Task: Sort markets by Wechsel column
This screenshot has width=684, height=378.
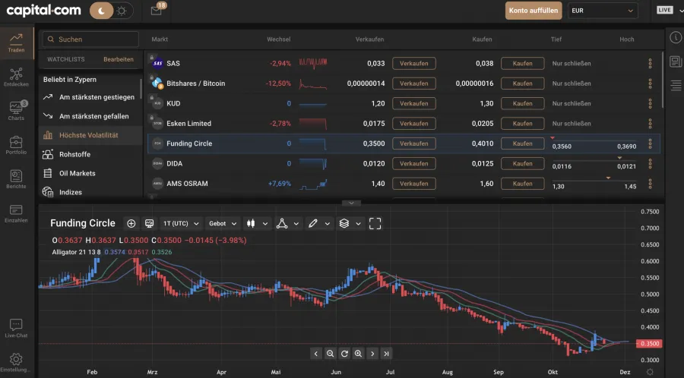Action: point(279,39)
